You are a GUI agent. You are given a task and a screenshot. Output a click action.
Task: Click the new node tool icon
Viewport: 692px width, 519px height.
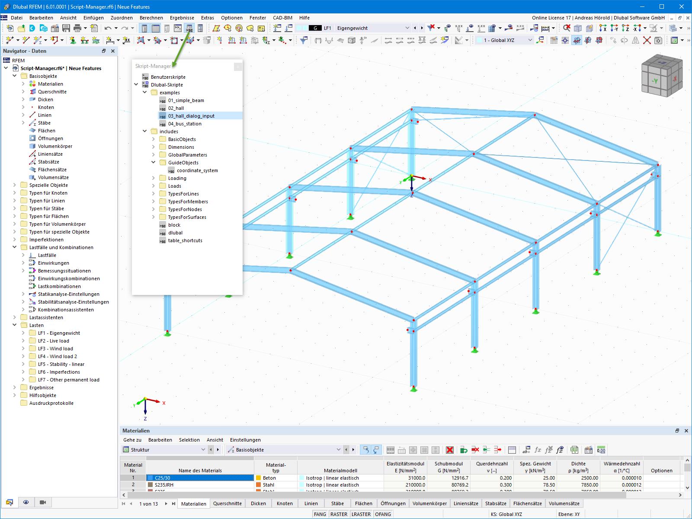10,40
